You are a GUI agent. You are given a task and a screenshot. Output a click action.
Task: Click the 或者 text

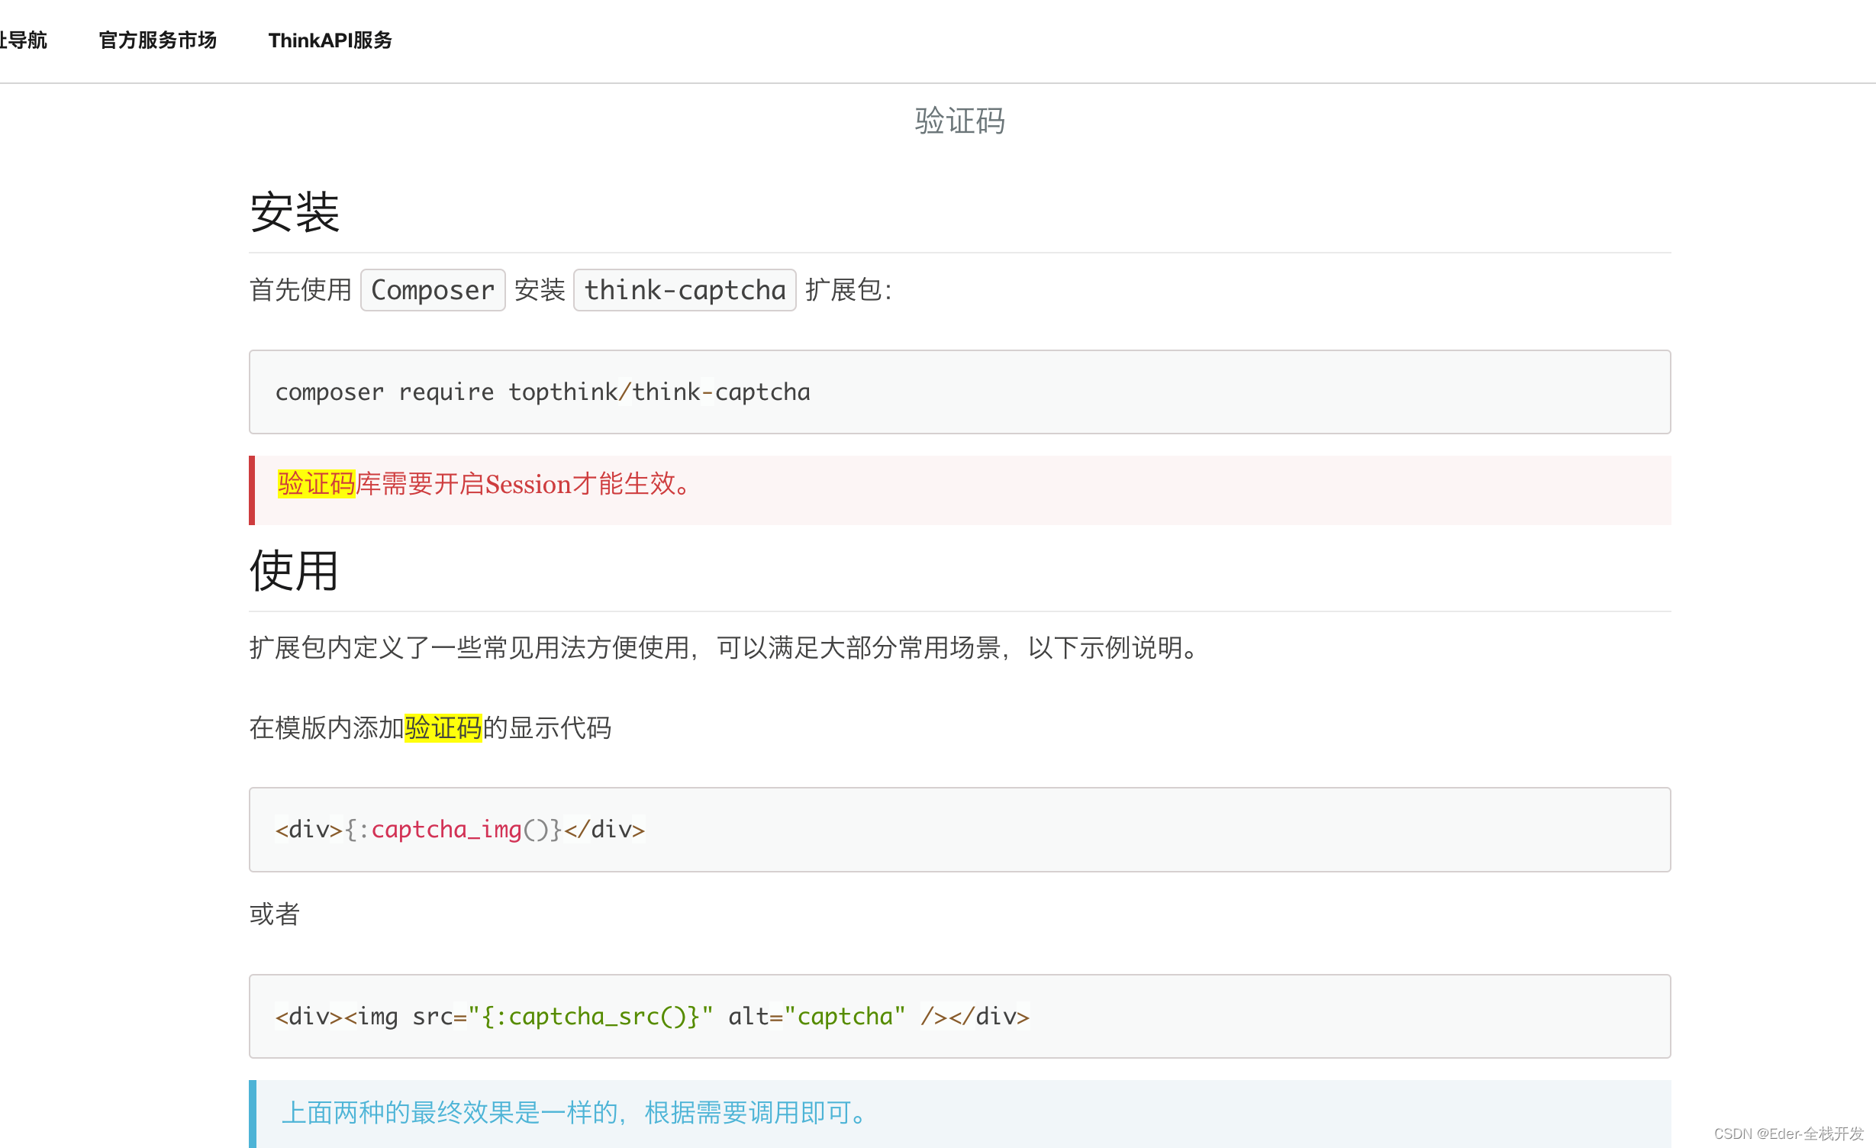coord(275,914)
